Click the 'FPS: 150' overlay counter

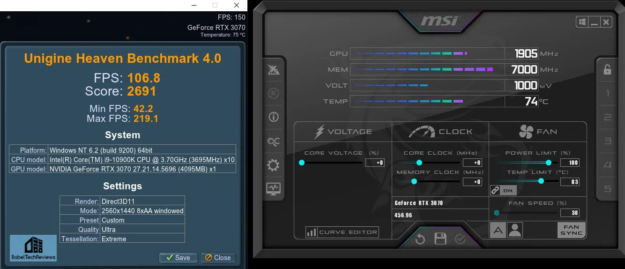231,17
